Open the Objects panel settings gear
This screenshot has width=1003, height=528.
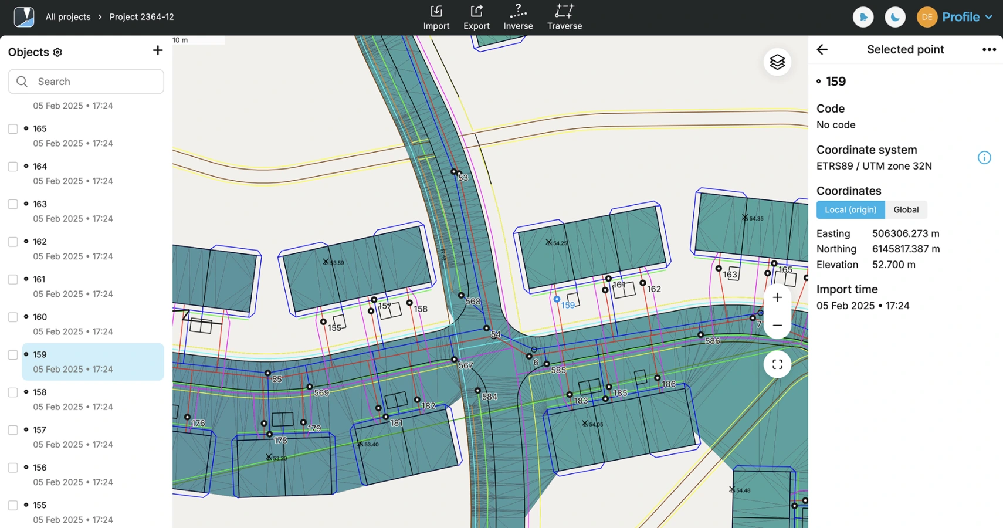57,52
